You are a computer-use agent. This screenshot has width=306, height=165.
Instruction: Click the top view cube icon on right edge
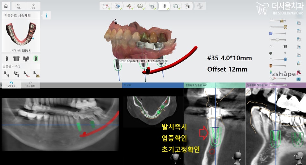pyautogui.click(x=298, y=23)
